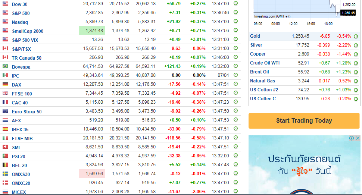362x195 pixels.
Task: Open the IPC index link
Action: point(15,76)
